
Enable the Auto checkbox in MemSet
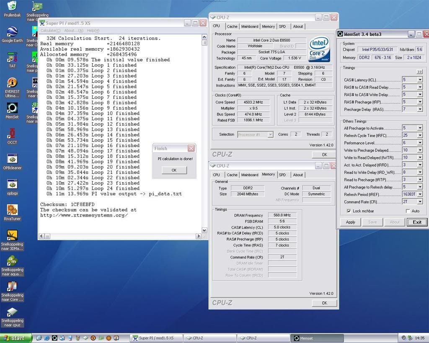[408, 211]
